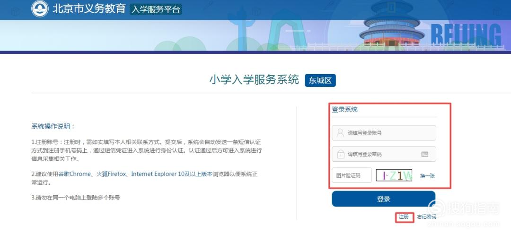Viewport: 511px width, 240px height.
Task: Click the user icon in account field
Action: tap(340, 133)
